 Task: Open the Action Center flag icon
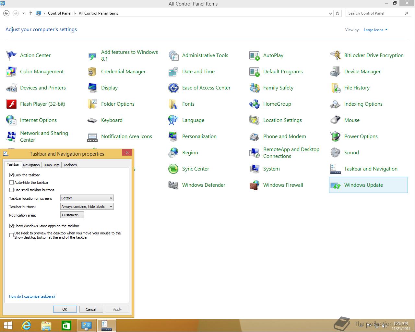tap(11, 55)
